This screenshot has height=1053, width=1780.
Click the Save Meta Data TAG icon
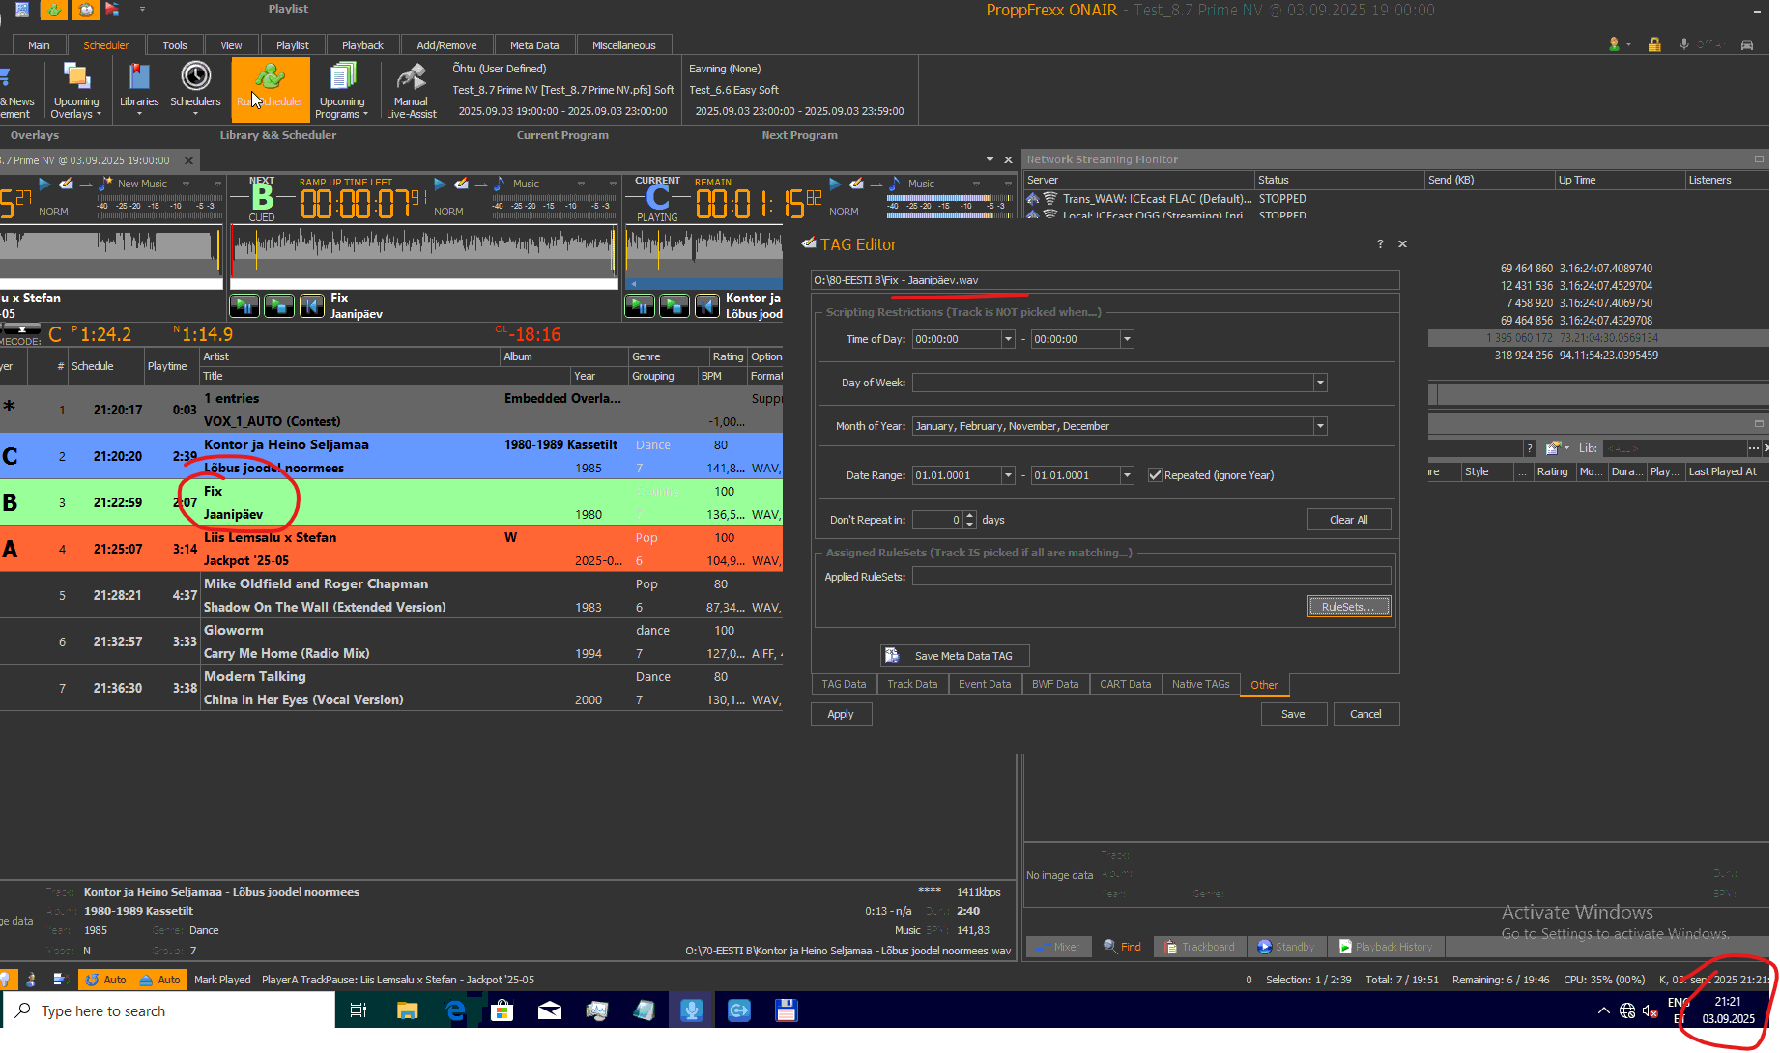click(892, 656)
